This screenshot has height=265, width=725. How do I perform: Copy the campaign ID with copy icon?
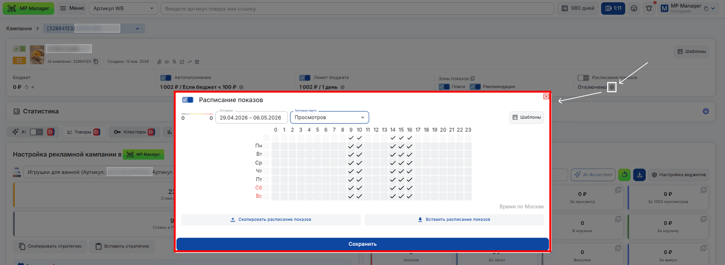[96, 61]
